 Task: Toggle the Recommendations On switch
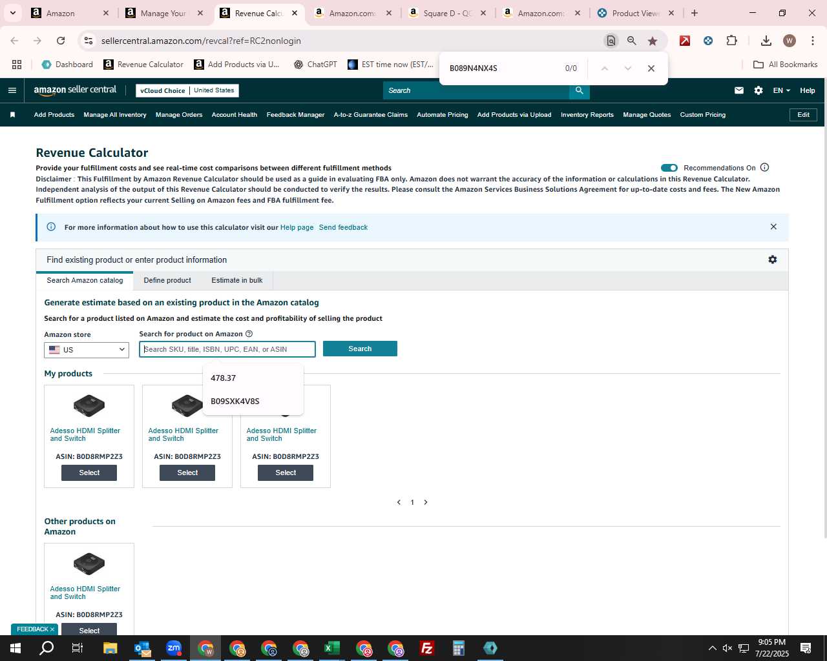(669, 168)
